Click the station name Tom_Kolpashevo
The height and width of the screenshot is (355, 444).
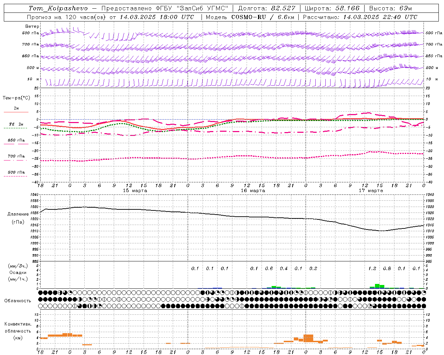[x=58, y=8]
